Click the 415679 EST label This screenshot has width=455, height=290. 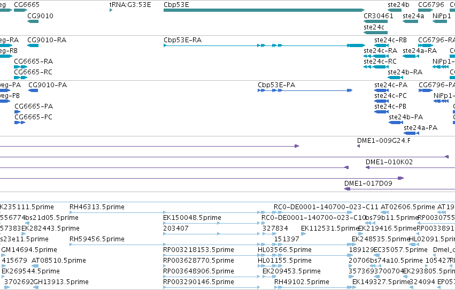(14, 261)
